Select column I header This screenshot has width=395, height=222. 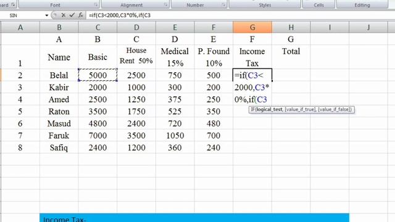coord(330,27)
